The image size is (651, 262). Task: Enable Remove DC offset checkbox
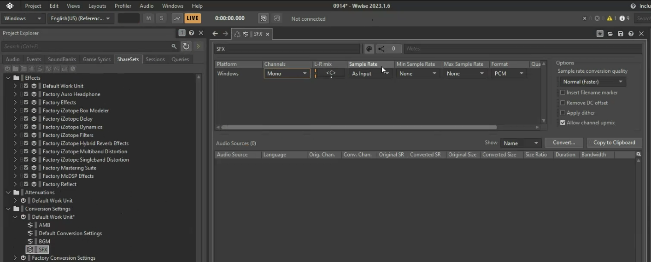pos(563,103)
